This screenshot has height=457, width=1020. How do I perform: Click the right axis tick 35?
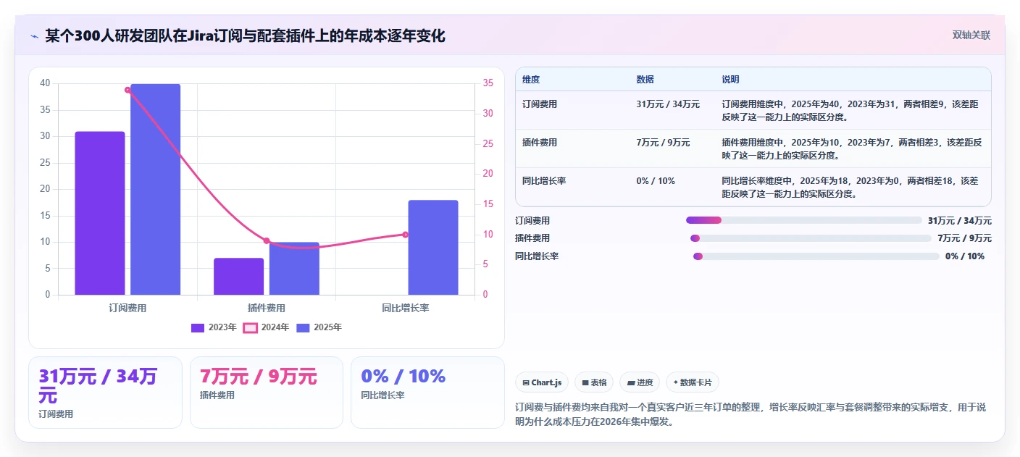pos(488,83)
